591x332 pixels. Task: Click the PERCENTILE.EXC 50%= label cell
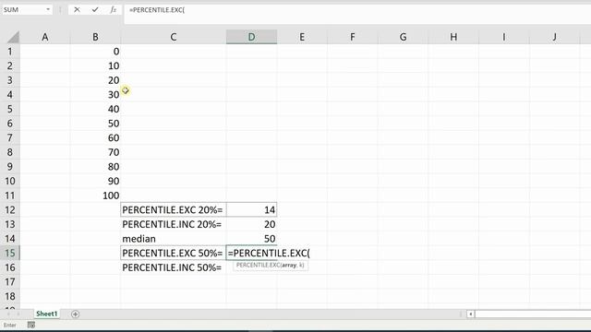(174, 253)
